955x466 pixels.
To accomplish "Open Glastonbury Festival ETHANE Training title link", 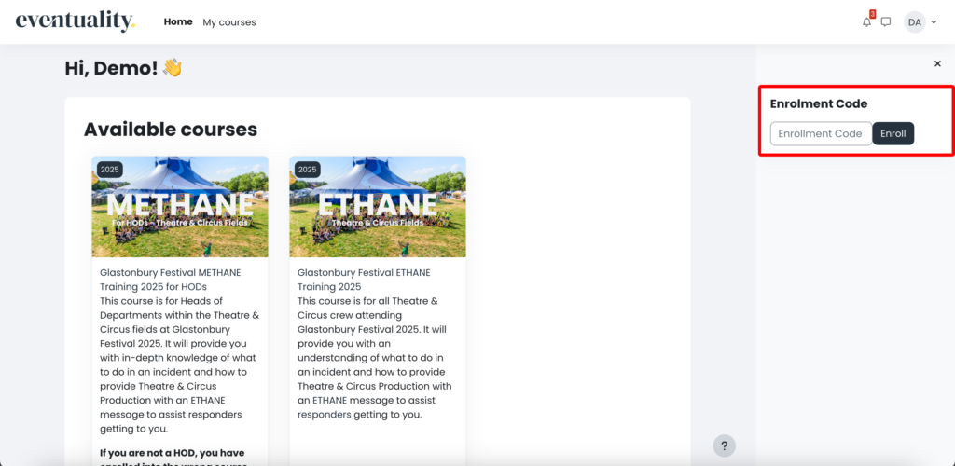I will click(x=364, y=280).
